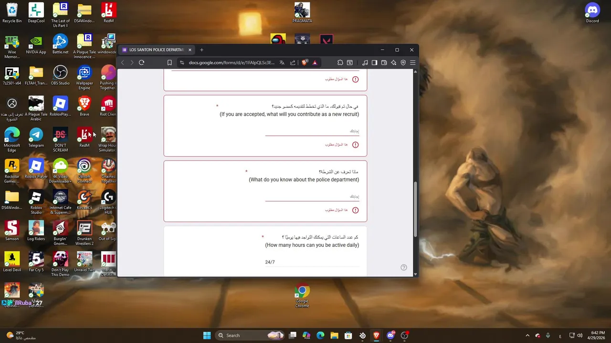Open the Brave VPN shield icon
611x343 pixels.
pos(403,62)
